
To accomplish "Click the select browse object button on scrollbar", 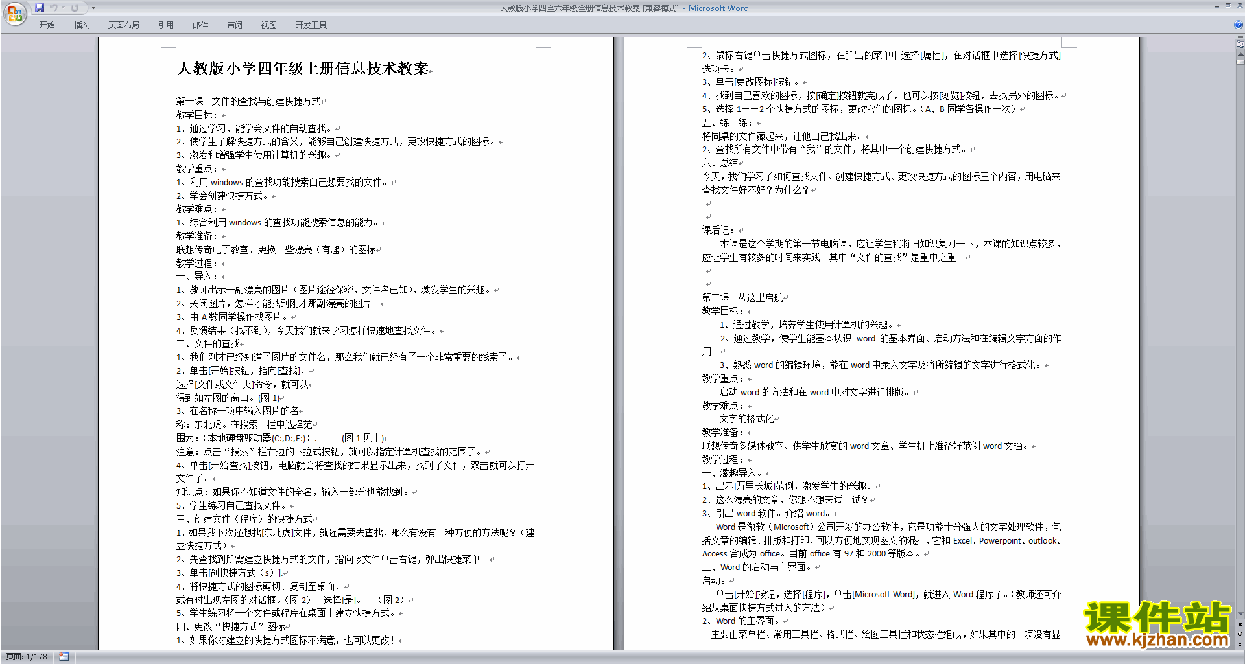I will 1240,634.
